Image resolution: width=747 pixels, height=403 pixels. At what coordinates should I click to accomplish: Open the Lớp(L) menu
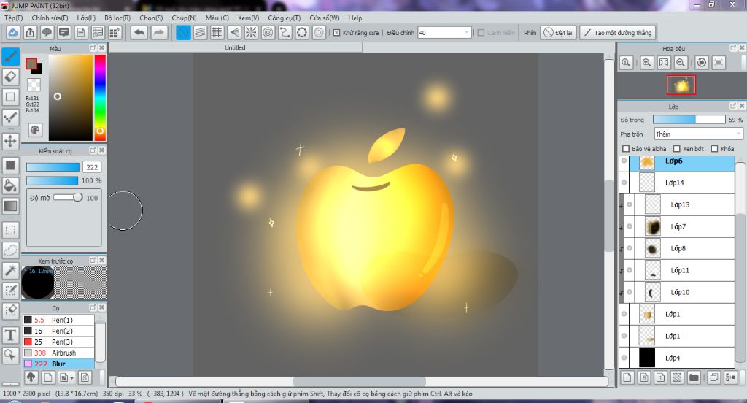coord(86,18)
